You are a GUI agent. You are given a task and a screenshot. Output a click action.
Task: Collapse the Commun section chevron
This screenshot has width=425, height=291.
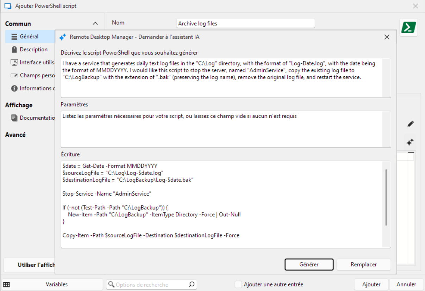click(x=95, y=24)
